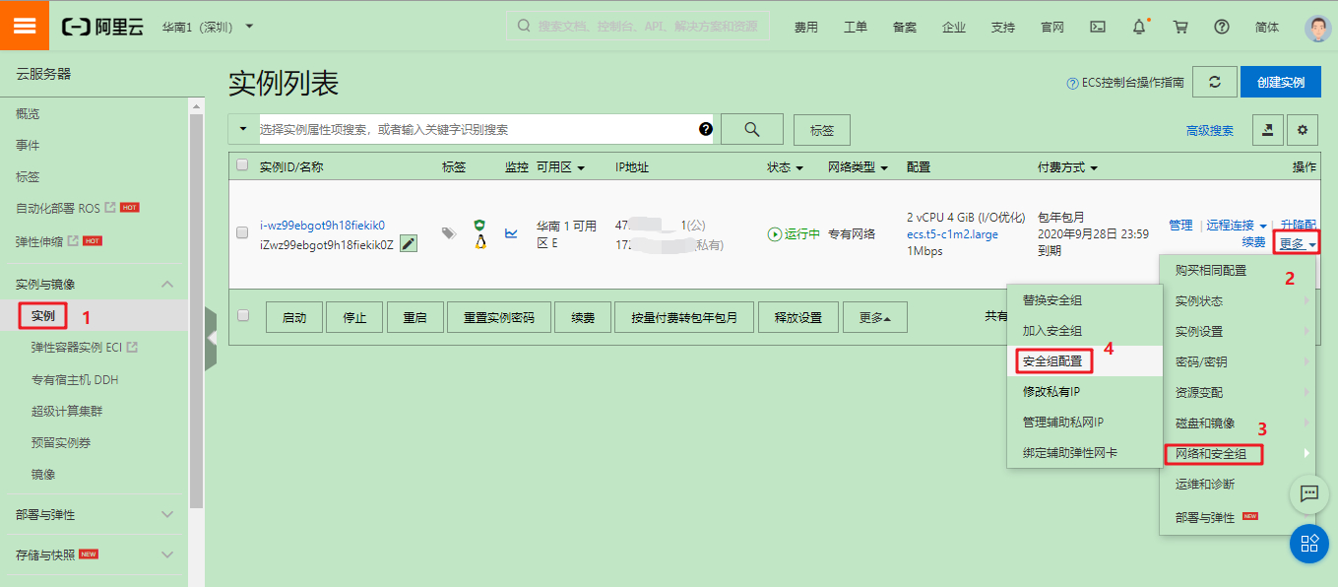Open the shopping cart icon
This screenshot has height=587, width=1338.
pyautogui.click(x=1180, y=27)
